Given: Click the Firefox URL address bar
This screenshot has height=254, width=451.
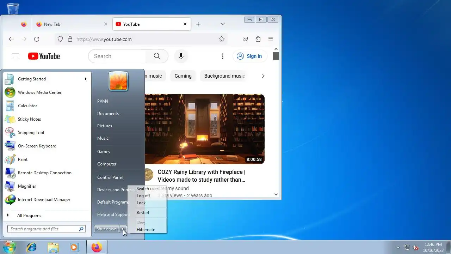Looking at the screenshot, I should (x=141, y=39).
